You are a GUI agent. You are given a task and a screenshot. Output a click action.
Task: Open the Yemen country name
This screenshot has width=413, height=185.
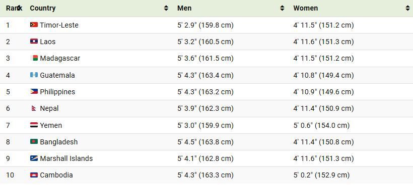(x=51, y=125)
